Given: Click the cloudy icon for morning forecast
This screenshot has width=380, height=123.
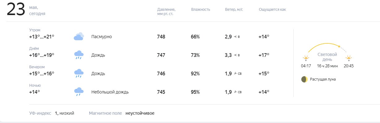Looking at the screenshot, I should [x=79, y=37].
